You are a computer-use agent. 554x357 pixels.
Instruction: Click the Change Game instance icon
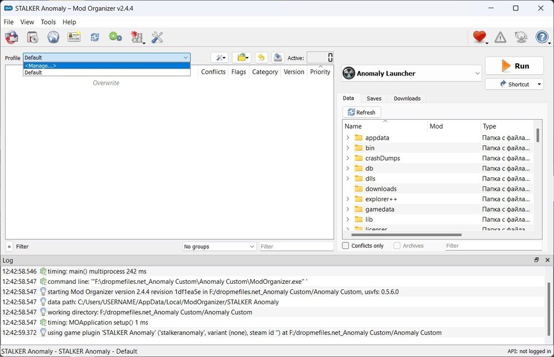(11, 37)
